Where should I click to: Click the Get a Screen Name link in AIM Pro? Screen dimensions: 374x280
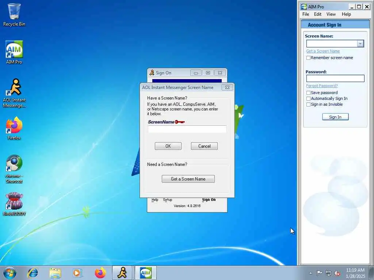coord(323,51)
